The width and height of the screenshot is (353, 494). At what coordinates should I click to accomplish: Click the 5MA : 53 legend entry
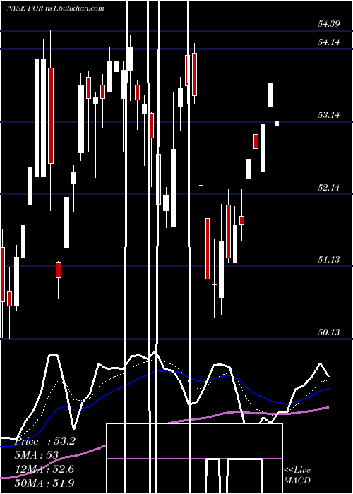[37, 455]
